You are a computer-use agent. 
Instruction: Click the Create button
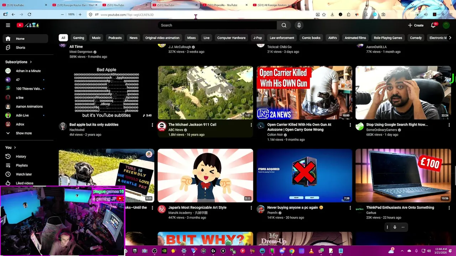[416, 25]
